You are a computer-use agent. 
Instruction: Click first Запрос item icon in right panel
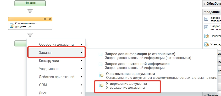(206, 19)
